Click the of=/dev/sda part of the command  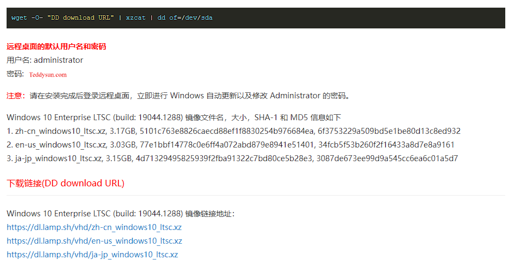pos(191,18)
